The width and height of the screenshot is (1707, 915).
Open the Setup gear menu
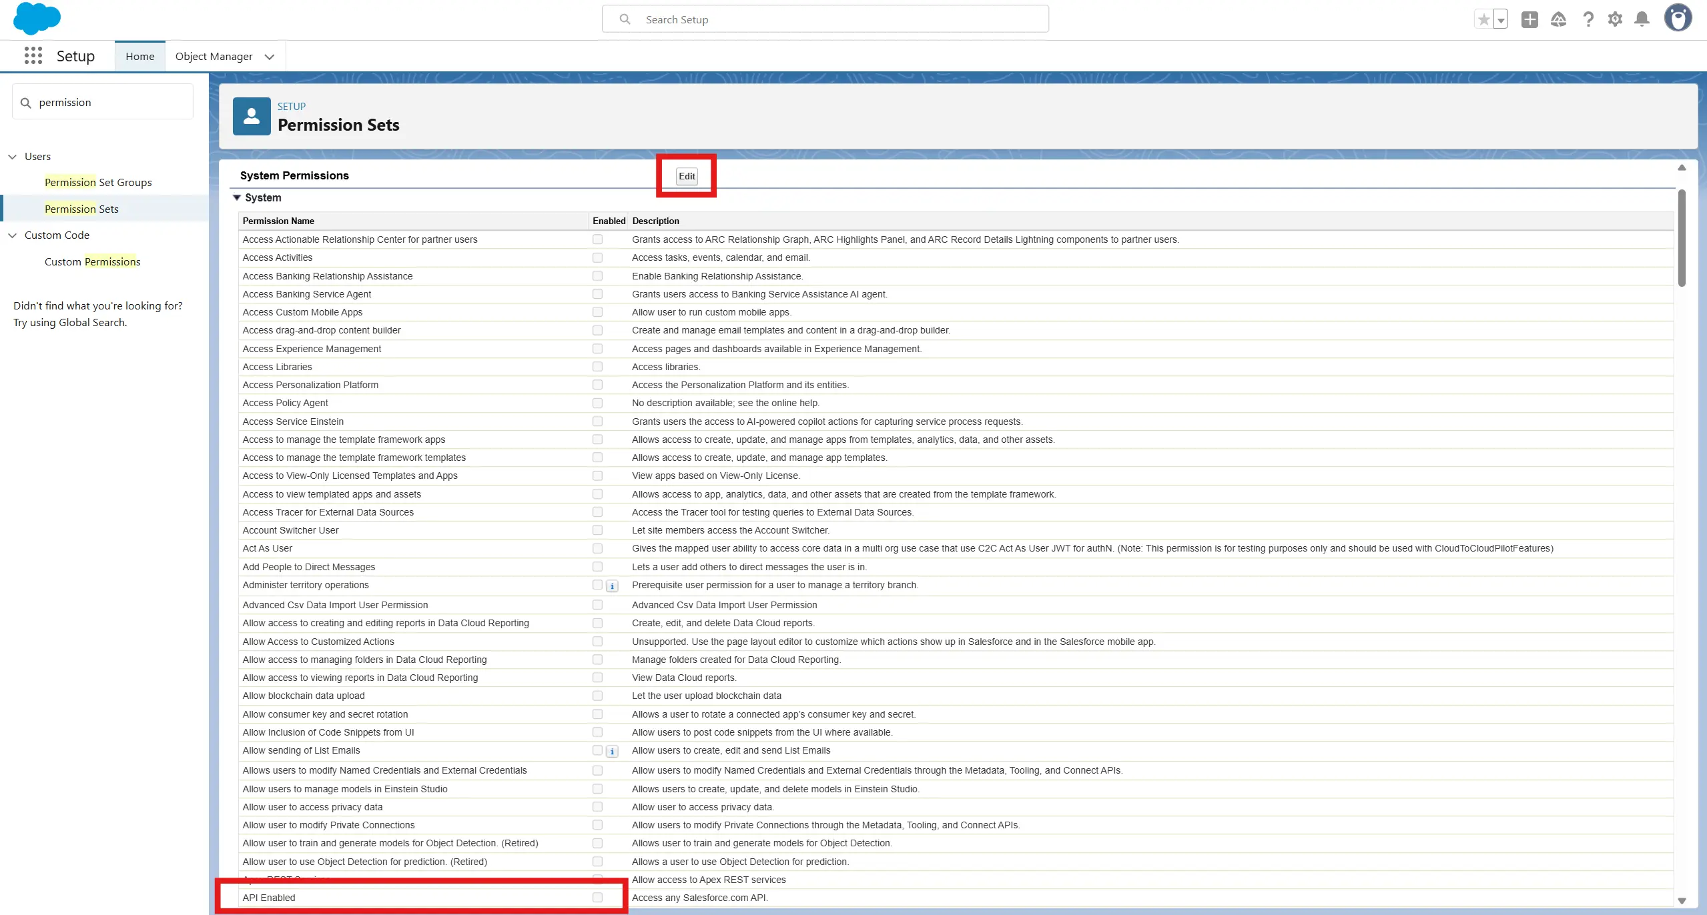(x=1615, y=19)
